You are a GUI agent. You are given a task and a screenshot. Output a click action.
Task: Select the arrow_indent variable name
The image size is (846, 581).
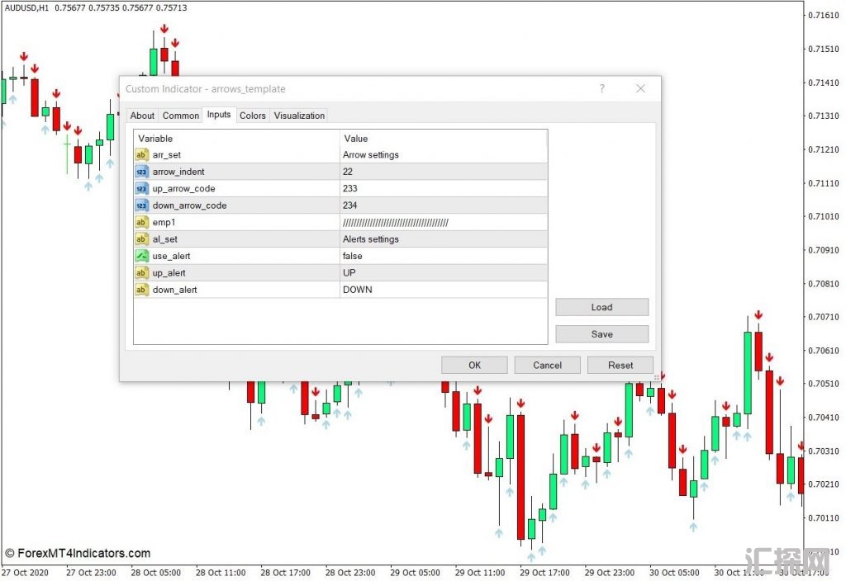(x=178, y=172)
